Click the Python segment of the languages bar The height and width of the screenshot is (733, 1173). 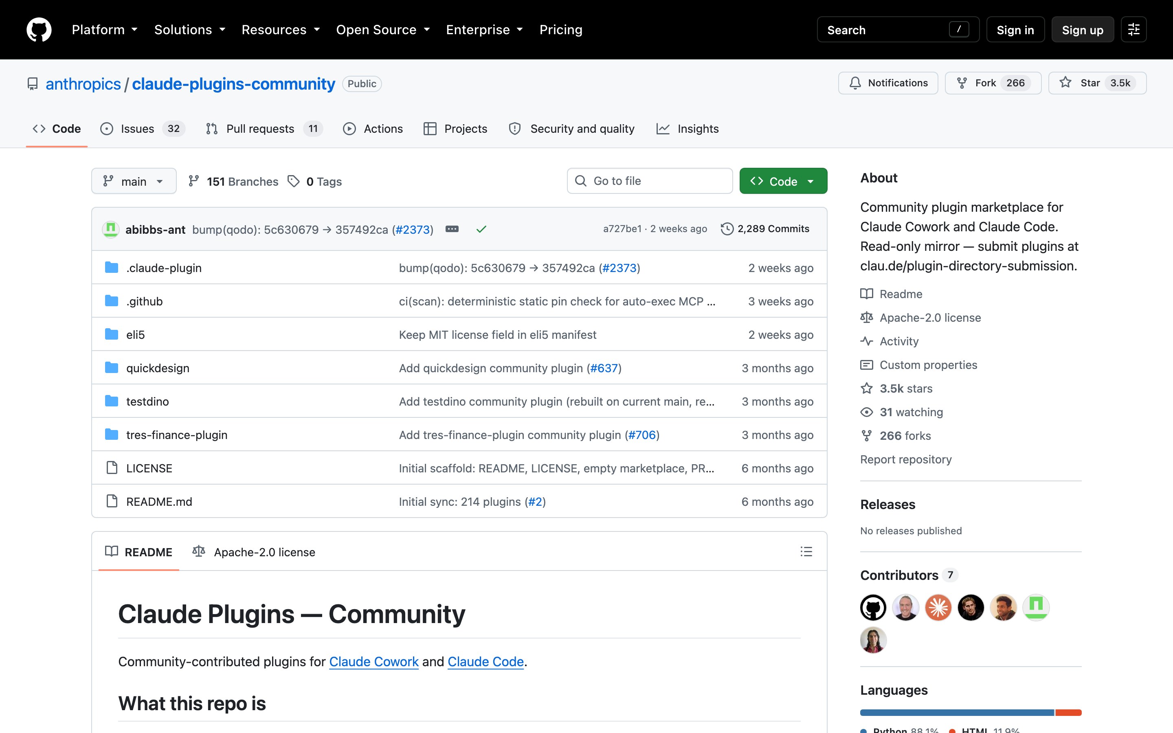tap(957, 712)
